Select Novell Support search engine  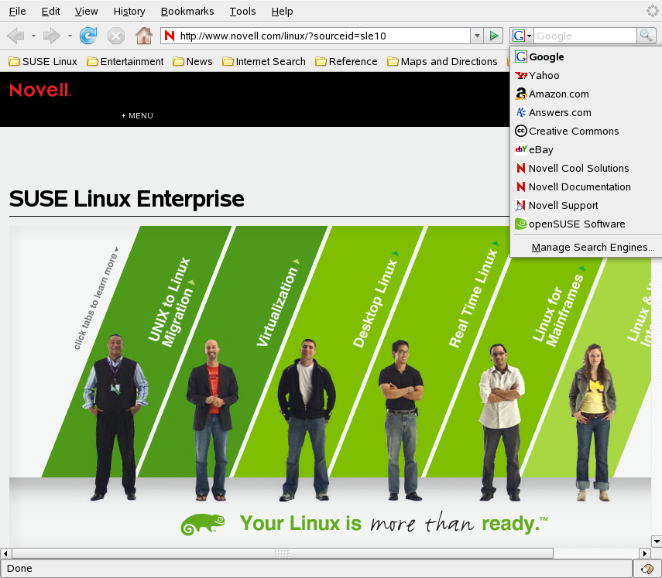586,205
